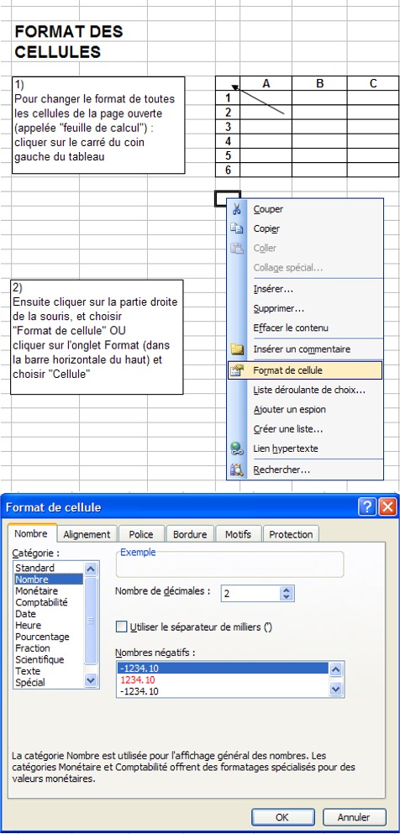400x834 pixels.
Task: Click the Annuler button
Action: (x=354, y=817)
